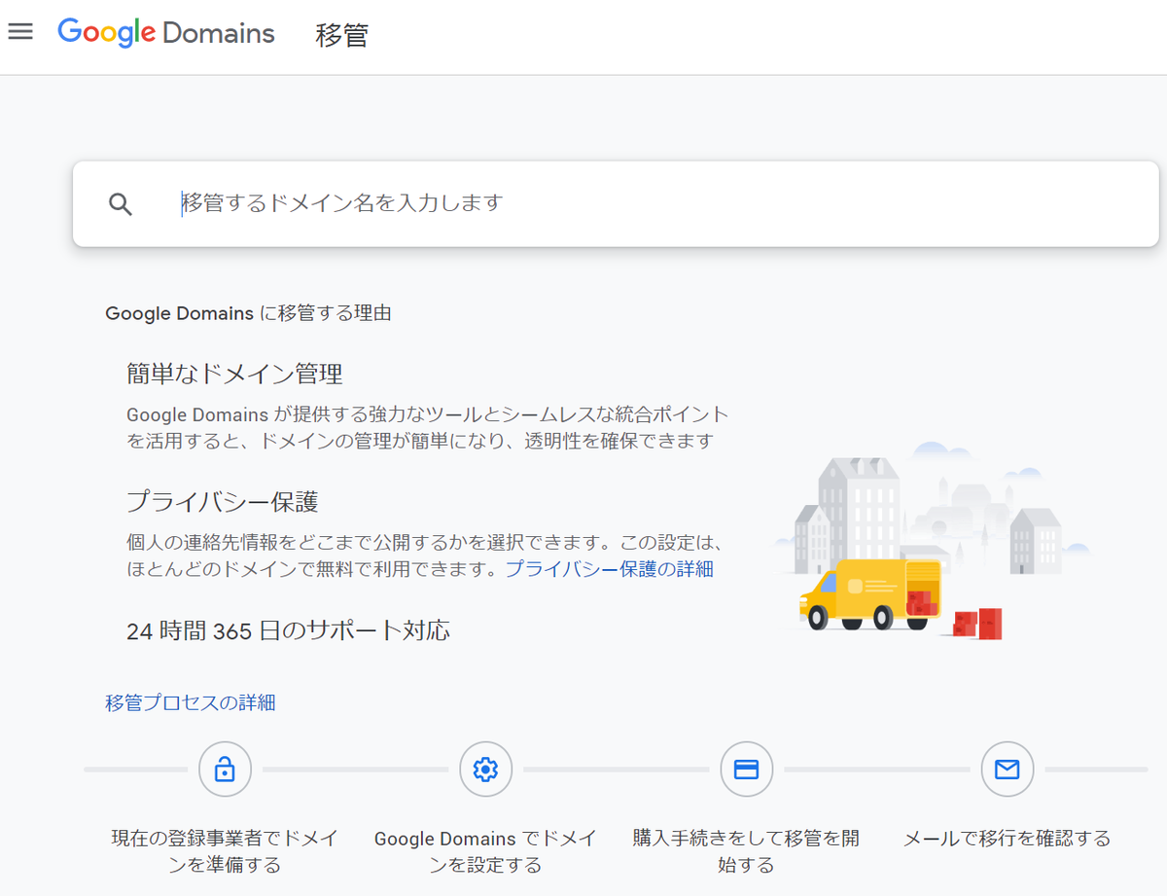Click the padlock step icon
Viewport: 1167px width, 896px height.
click(225, 770)
